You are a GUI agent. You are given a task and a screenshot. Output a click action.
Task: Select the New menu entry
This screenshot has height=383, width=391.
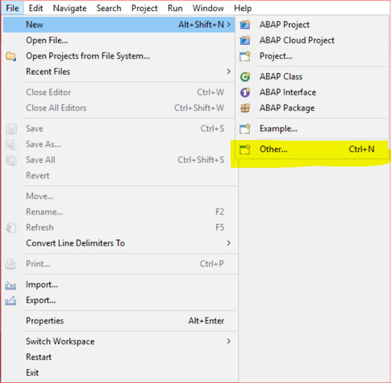119,24
